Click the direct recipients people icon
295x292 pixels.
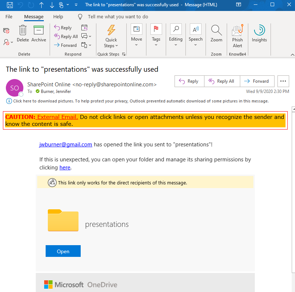[x=52, y=183]
